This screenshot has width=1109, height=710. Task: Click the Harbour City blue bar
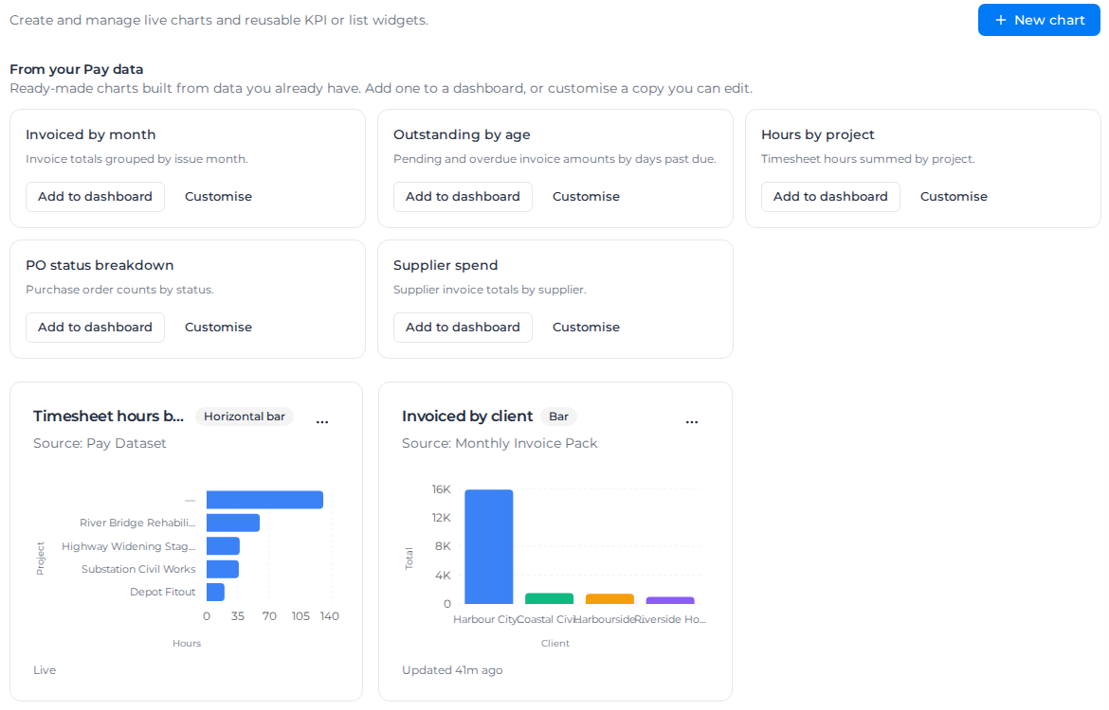click(x=489, y=547)
